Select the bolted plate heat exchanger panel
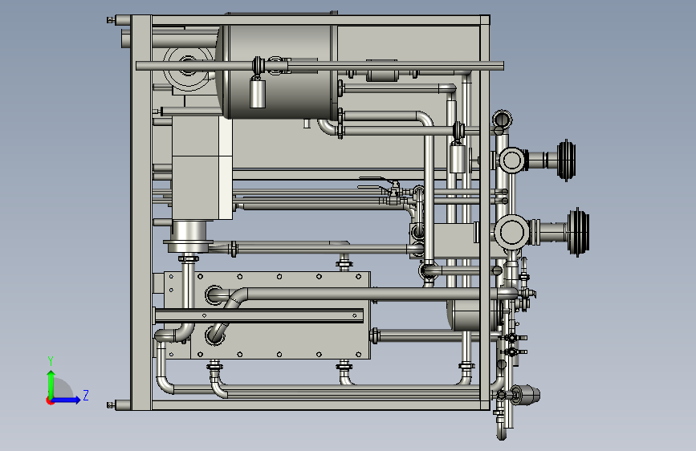Image resolution: width=696 pixels, height=451 pixels. [x=267, y=315]
